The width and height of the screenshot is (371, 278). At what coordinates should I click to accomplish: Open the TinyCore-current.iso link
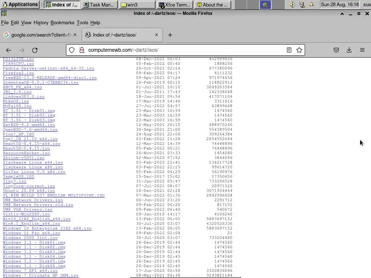[x=29, y=186]
